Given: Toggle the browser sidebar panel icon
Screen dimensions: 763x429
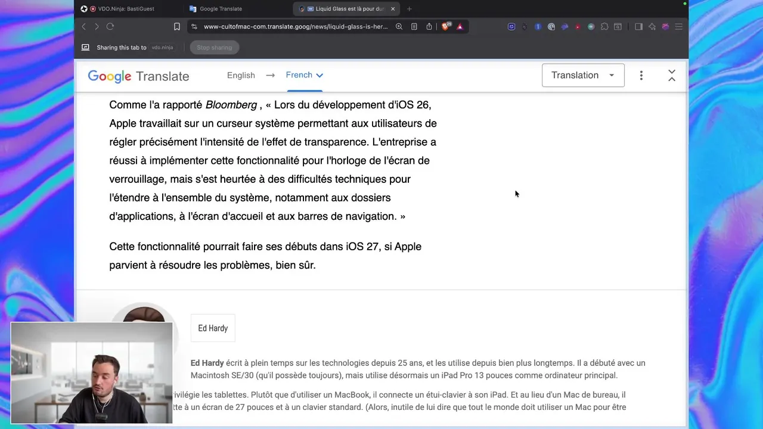Looking at the screenshot, I should 638,27.
